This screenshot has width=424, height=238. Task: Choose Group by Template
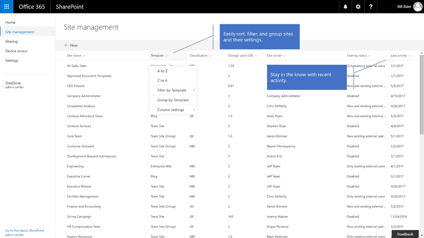(173, 100)
